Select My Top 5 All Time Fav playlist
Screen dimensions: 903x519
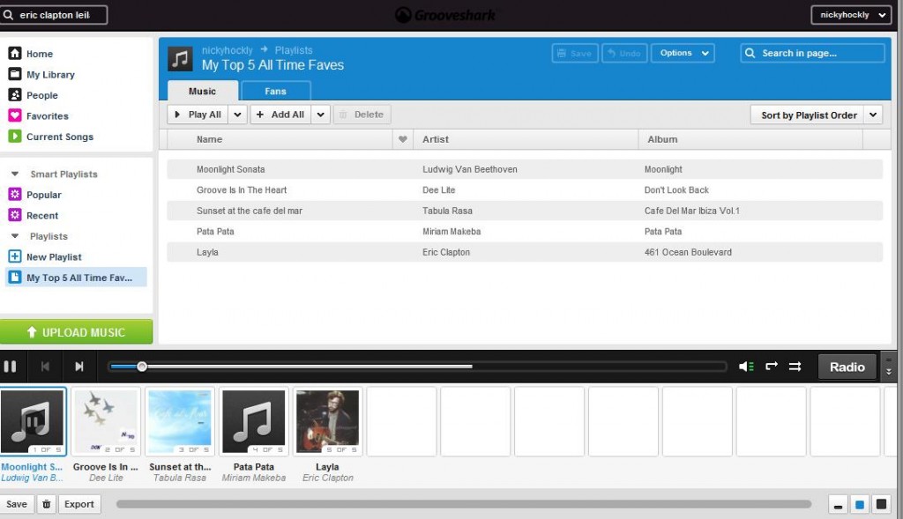(x=76, y=278)
